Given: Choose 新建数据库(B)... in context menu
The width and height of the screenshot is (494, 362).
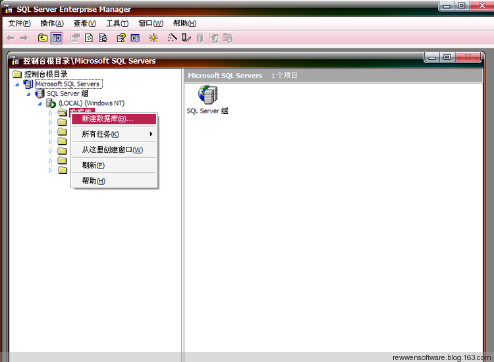Looking at the screenshot, I should pyautogui.click(x=114, y=118).
